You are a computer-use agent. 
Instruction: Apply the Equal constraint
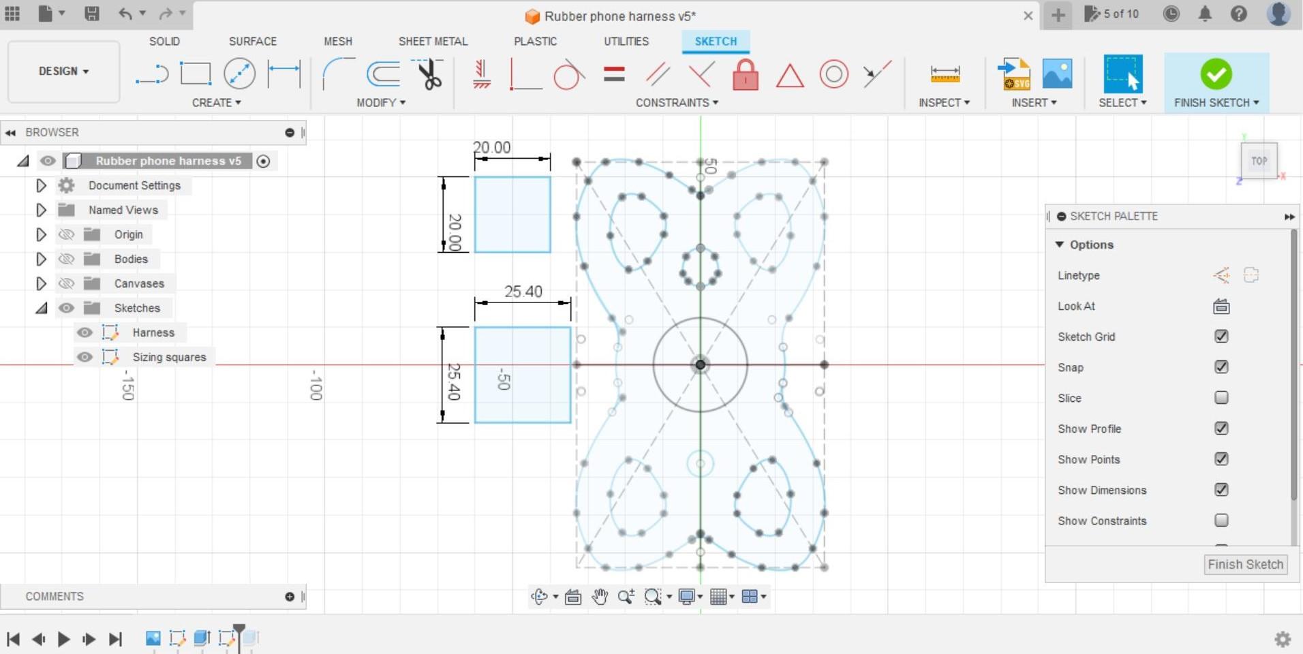point(614,74)
